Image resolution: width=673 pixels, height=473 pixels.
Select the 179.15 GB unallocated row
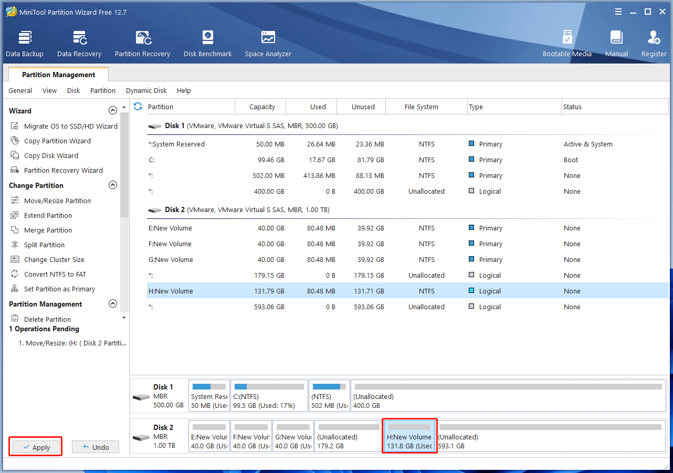click(x=408, y=275)
